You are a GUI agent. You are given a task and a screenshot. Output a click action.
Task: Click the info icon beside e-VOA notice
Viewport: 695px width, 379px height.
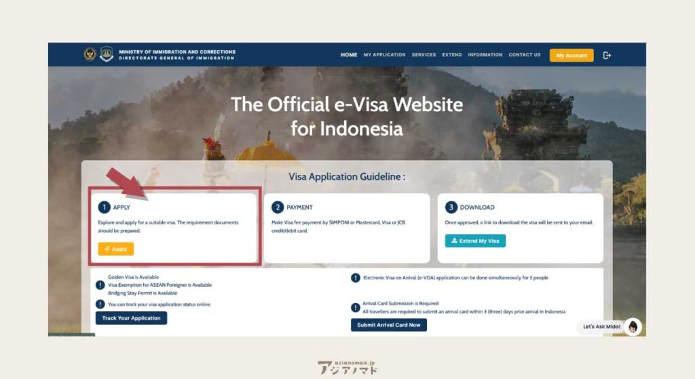pos(356,277)
